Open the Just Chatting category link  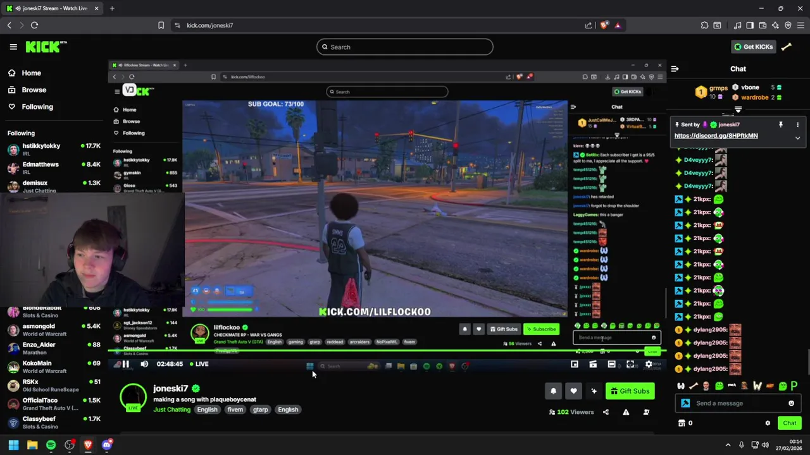(x=171, y=409)
